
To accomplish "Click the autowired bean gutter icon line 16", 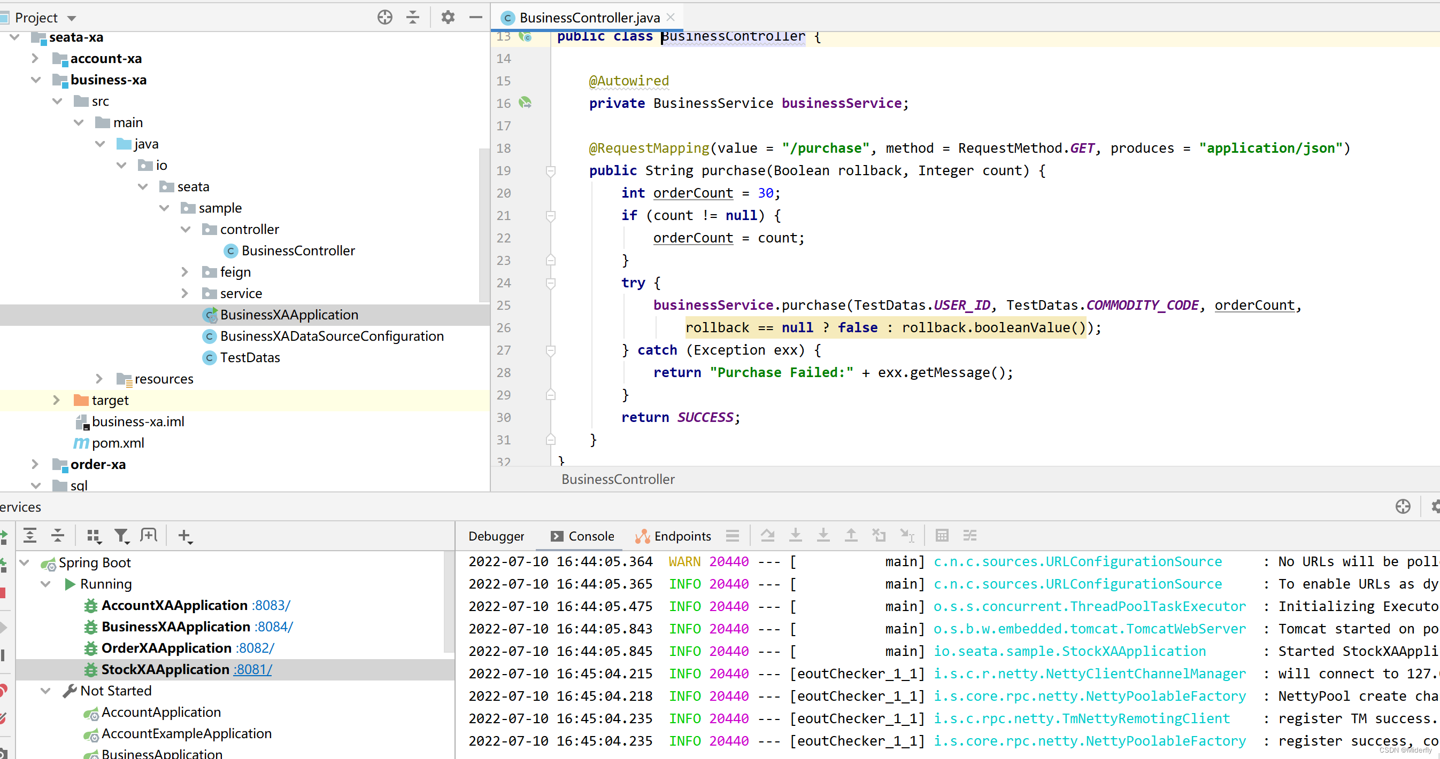I will coord(525,103).
